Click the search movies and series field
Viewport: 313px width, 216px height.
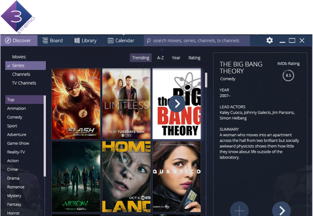(x=198, y=41)
